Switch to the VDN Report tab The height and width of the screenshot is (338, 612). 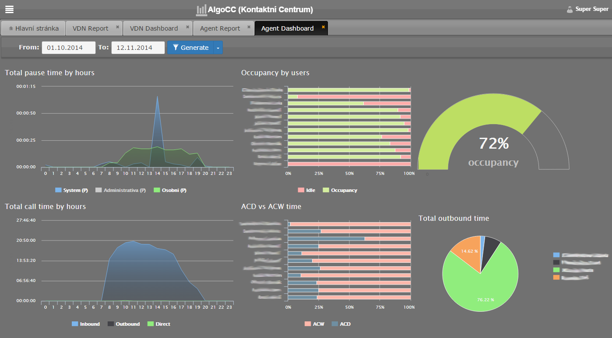pyautogui.click(x=90, y=28)
